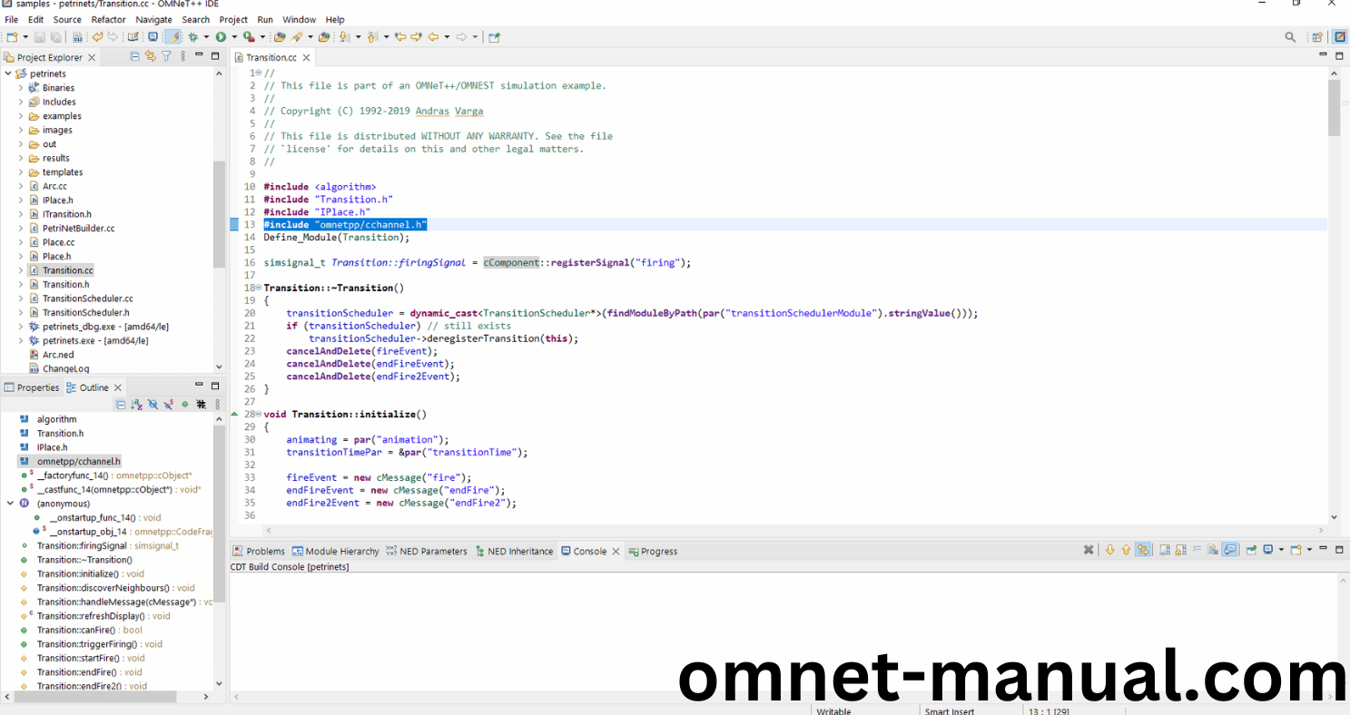Screen dimensions: 1350x715
Task: Switch to the NED Parameters tab
Action: coord(426,551)
